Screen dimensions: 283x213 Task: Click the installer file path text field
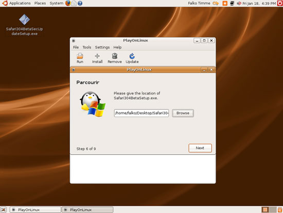141,113
